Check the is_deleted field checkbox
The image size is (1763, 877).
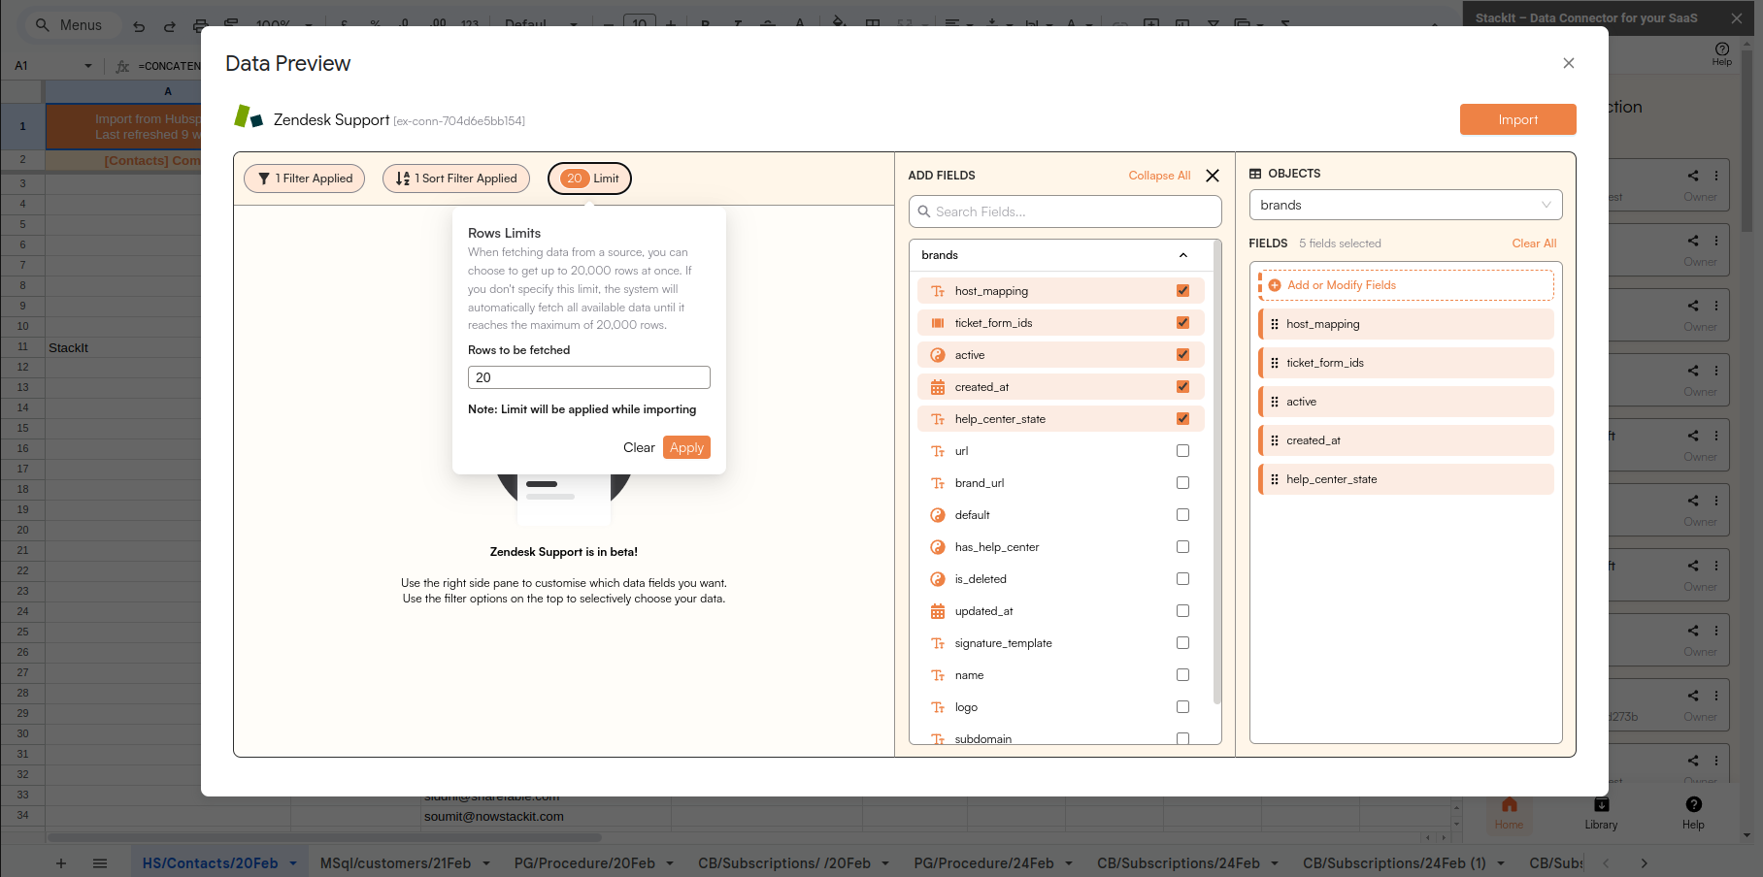(1182, 579)
